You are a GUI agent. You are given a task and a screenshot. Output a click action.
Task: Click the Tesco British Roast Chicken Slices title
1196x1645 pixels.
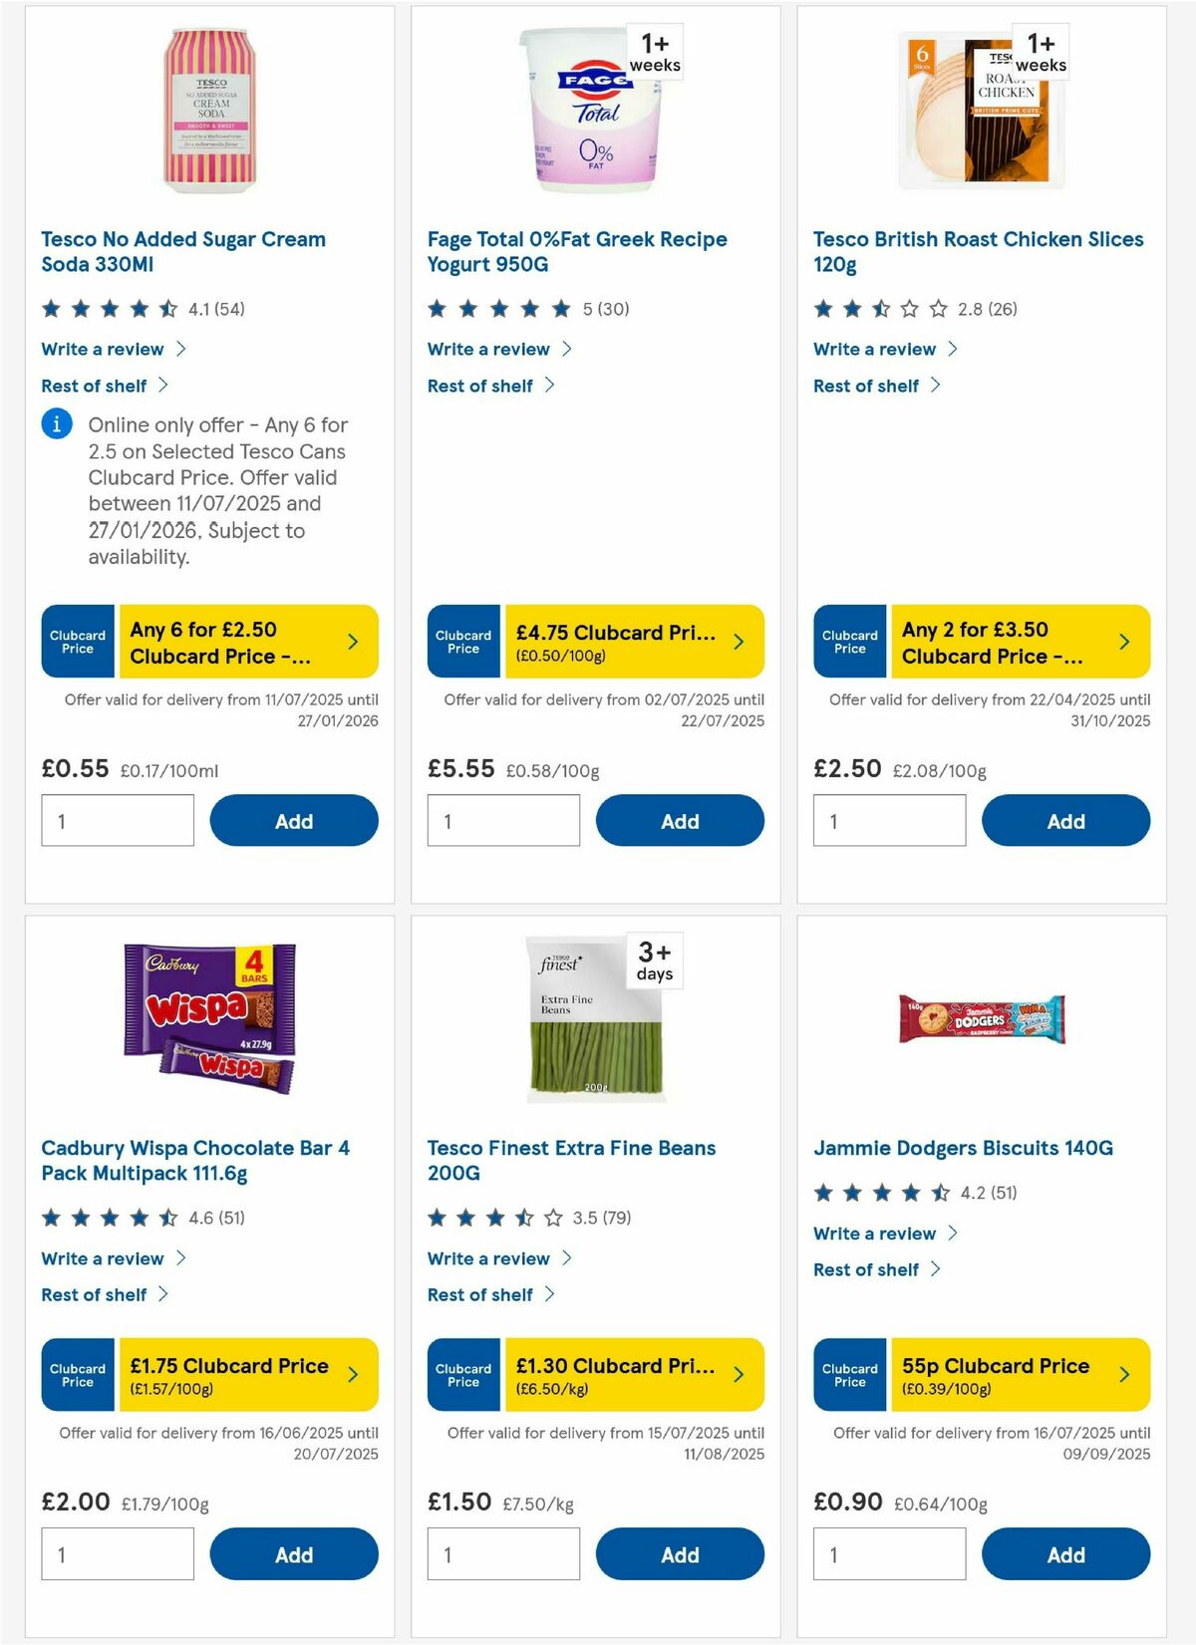pos(978,252)
